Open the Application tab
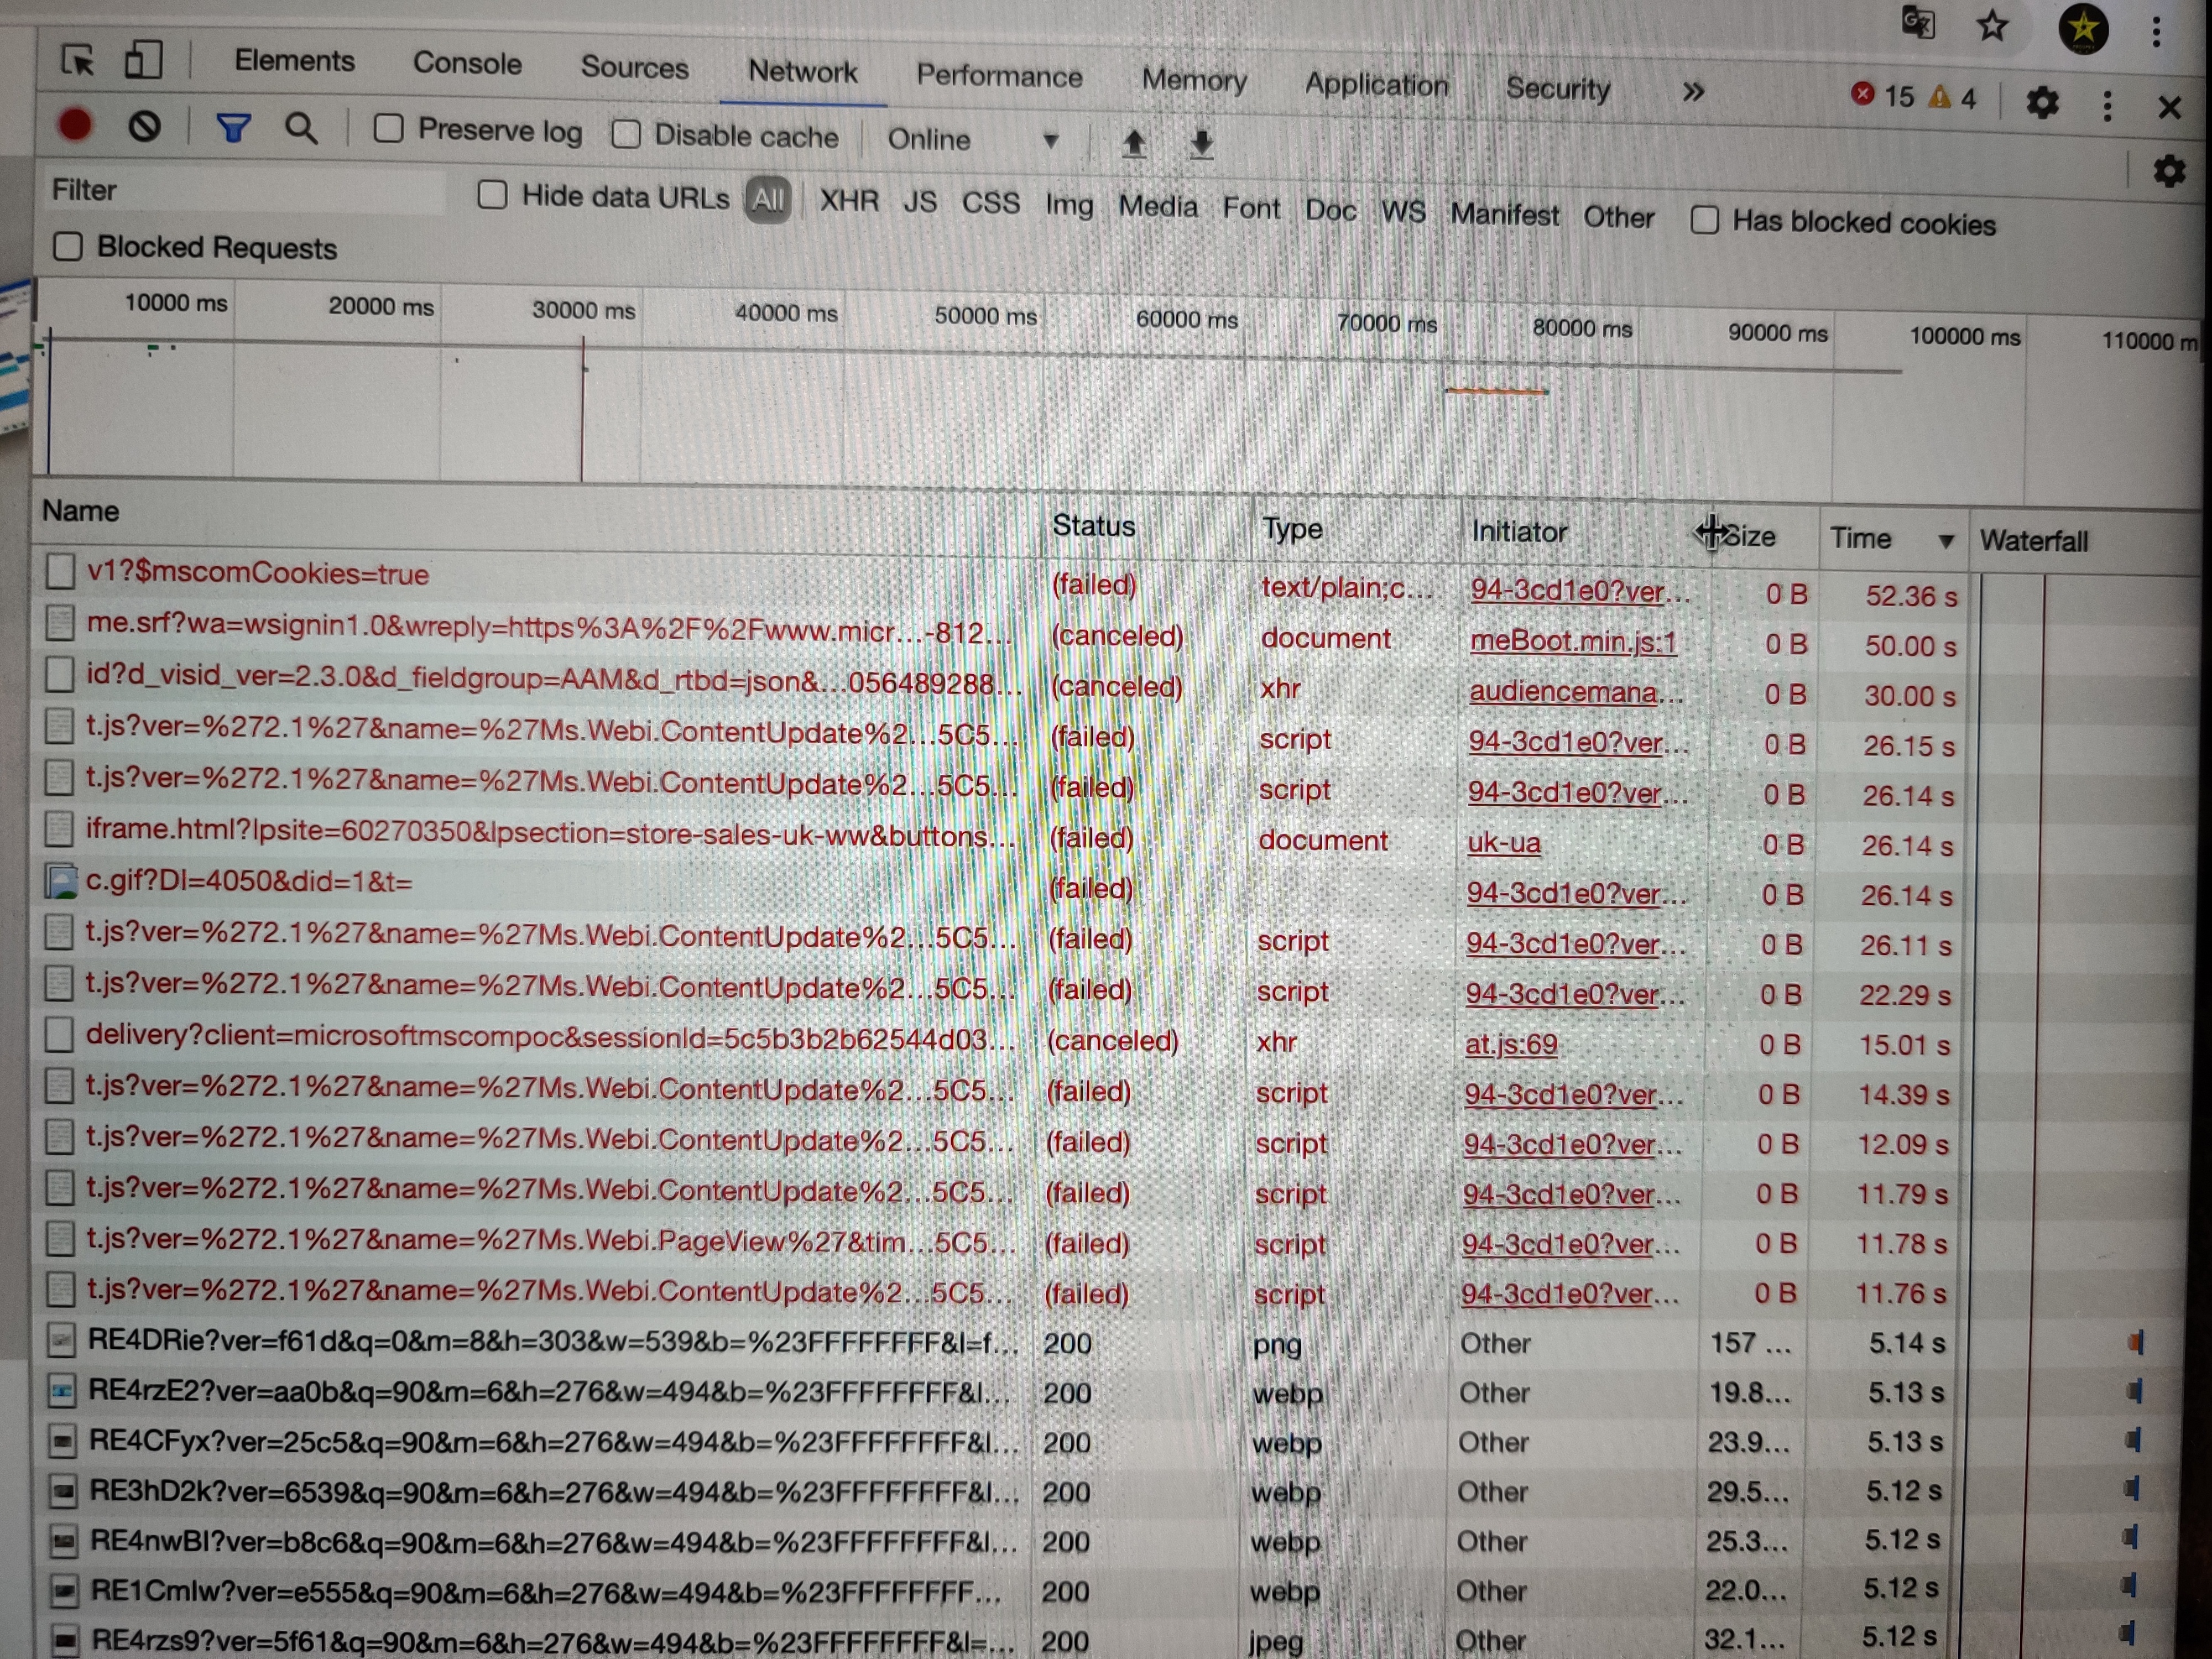The width and height of the screenshot is (2212, 1659). 1376,85
